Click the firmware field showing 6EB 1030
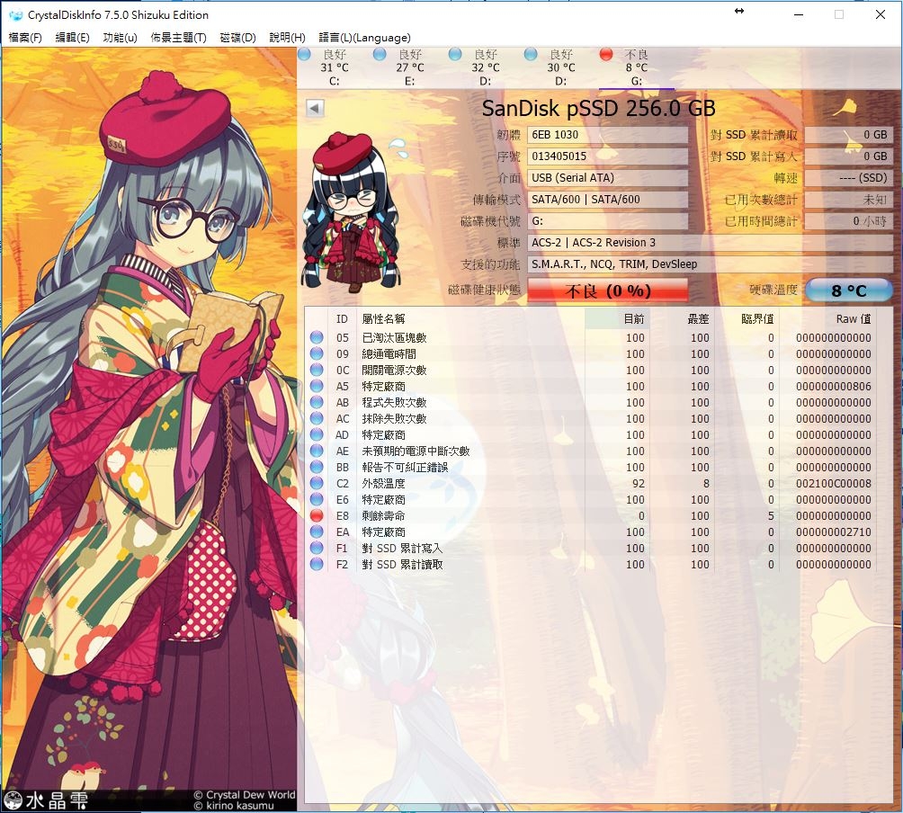903x813 pixels. click(x=608, y=135)
